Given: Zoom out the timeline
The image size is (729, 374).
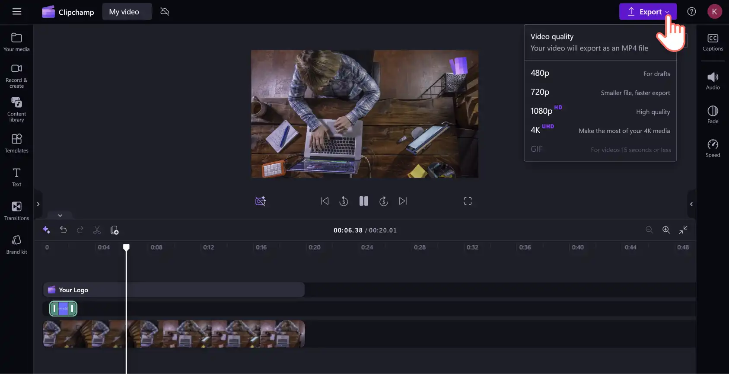Looking at the screenshot, I should tap(649, 230).
